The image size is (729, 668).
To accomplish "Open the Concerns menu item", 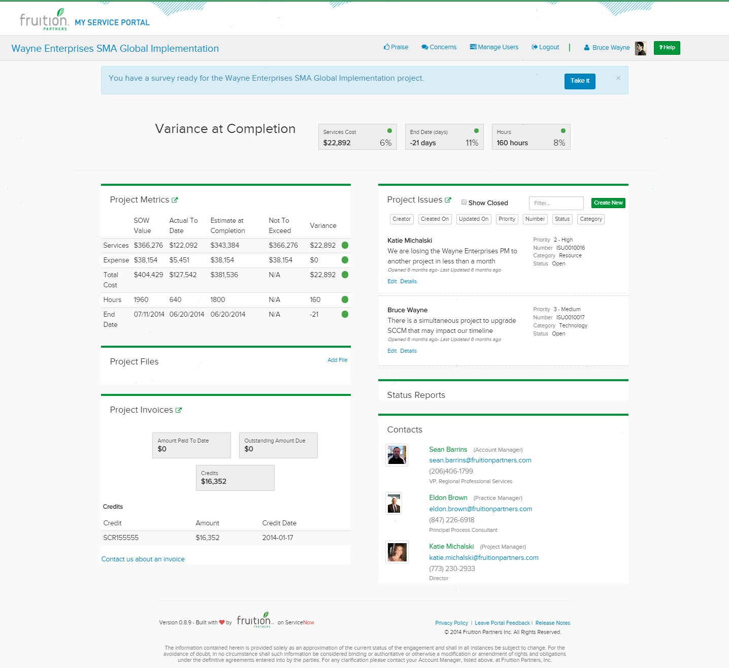I will click(439, 47).
